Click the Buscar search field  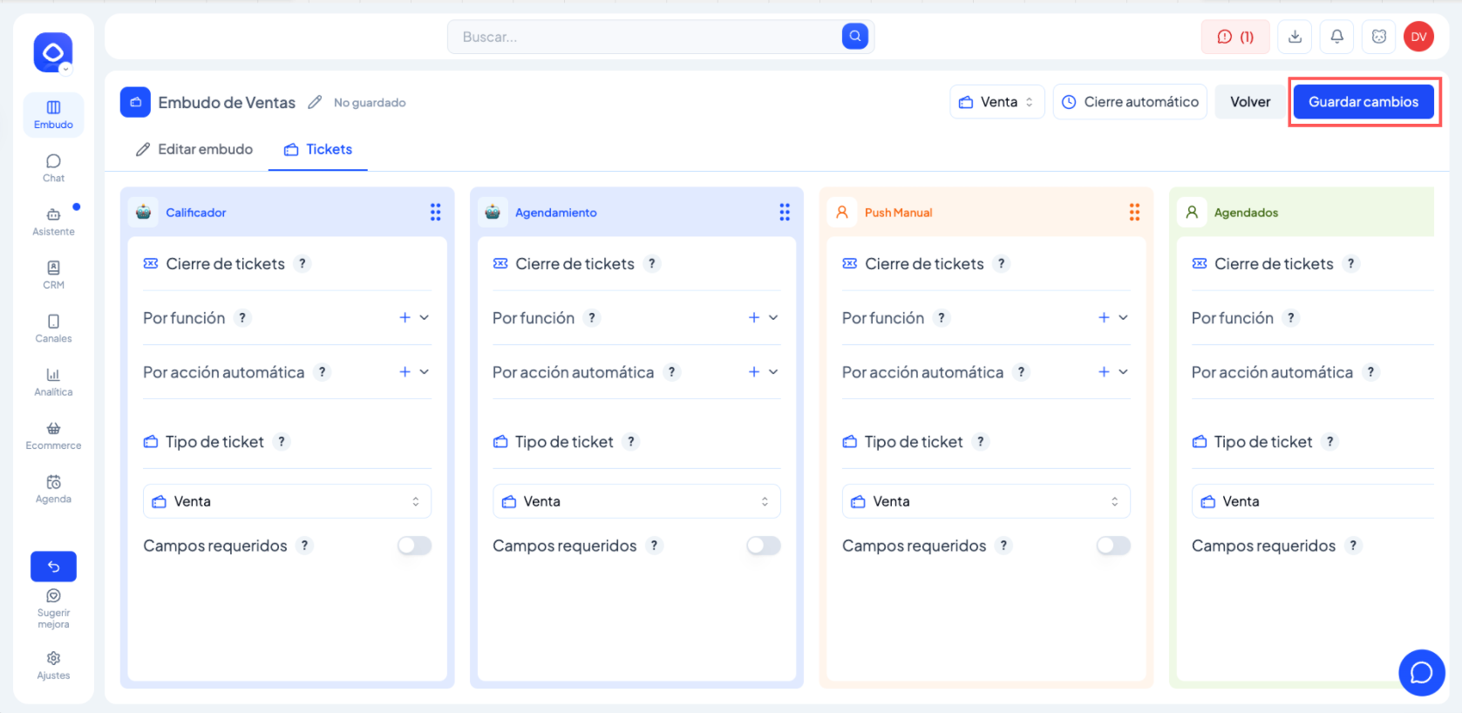click(645, 37)
